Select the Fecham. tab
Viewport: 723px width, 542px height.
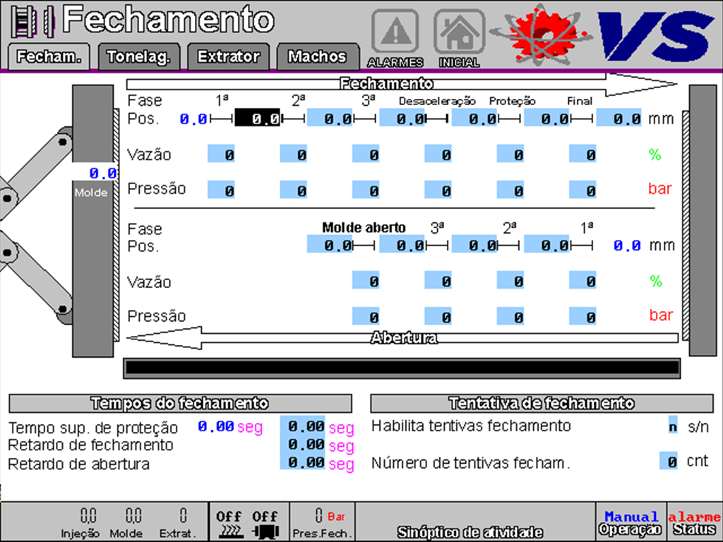click(x=49, y=57)
